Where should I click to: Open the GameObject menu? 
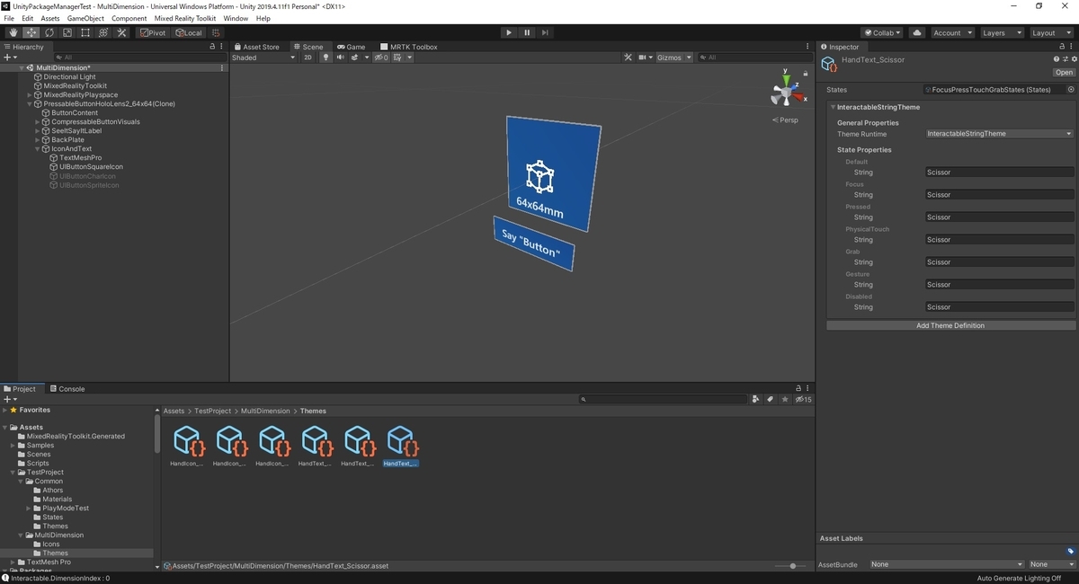pos(85,18)
